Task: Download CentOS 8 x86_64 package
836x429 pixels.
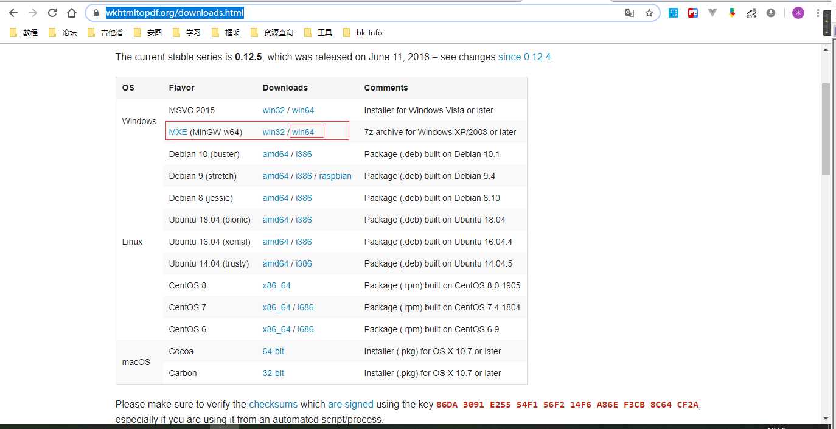Action: click(x=277, y=285)
